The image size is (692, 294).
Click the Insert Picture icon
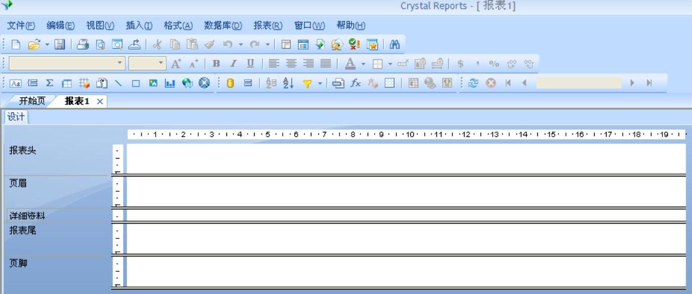[x=153, y=83]
